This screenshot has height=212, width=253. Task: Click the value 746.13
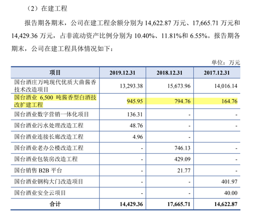[183, 148]
